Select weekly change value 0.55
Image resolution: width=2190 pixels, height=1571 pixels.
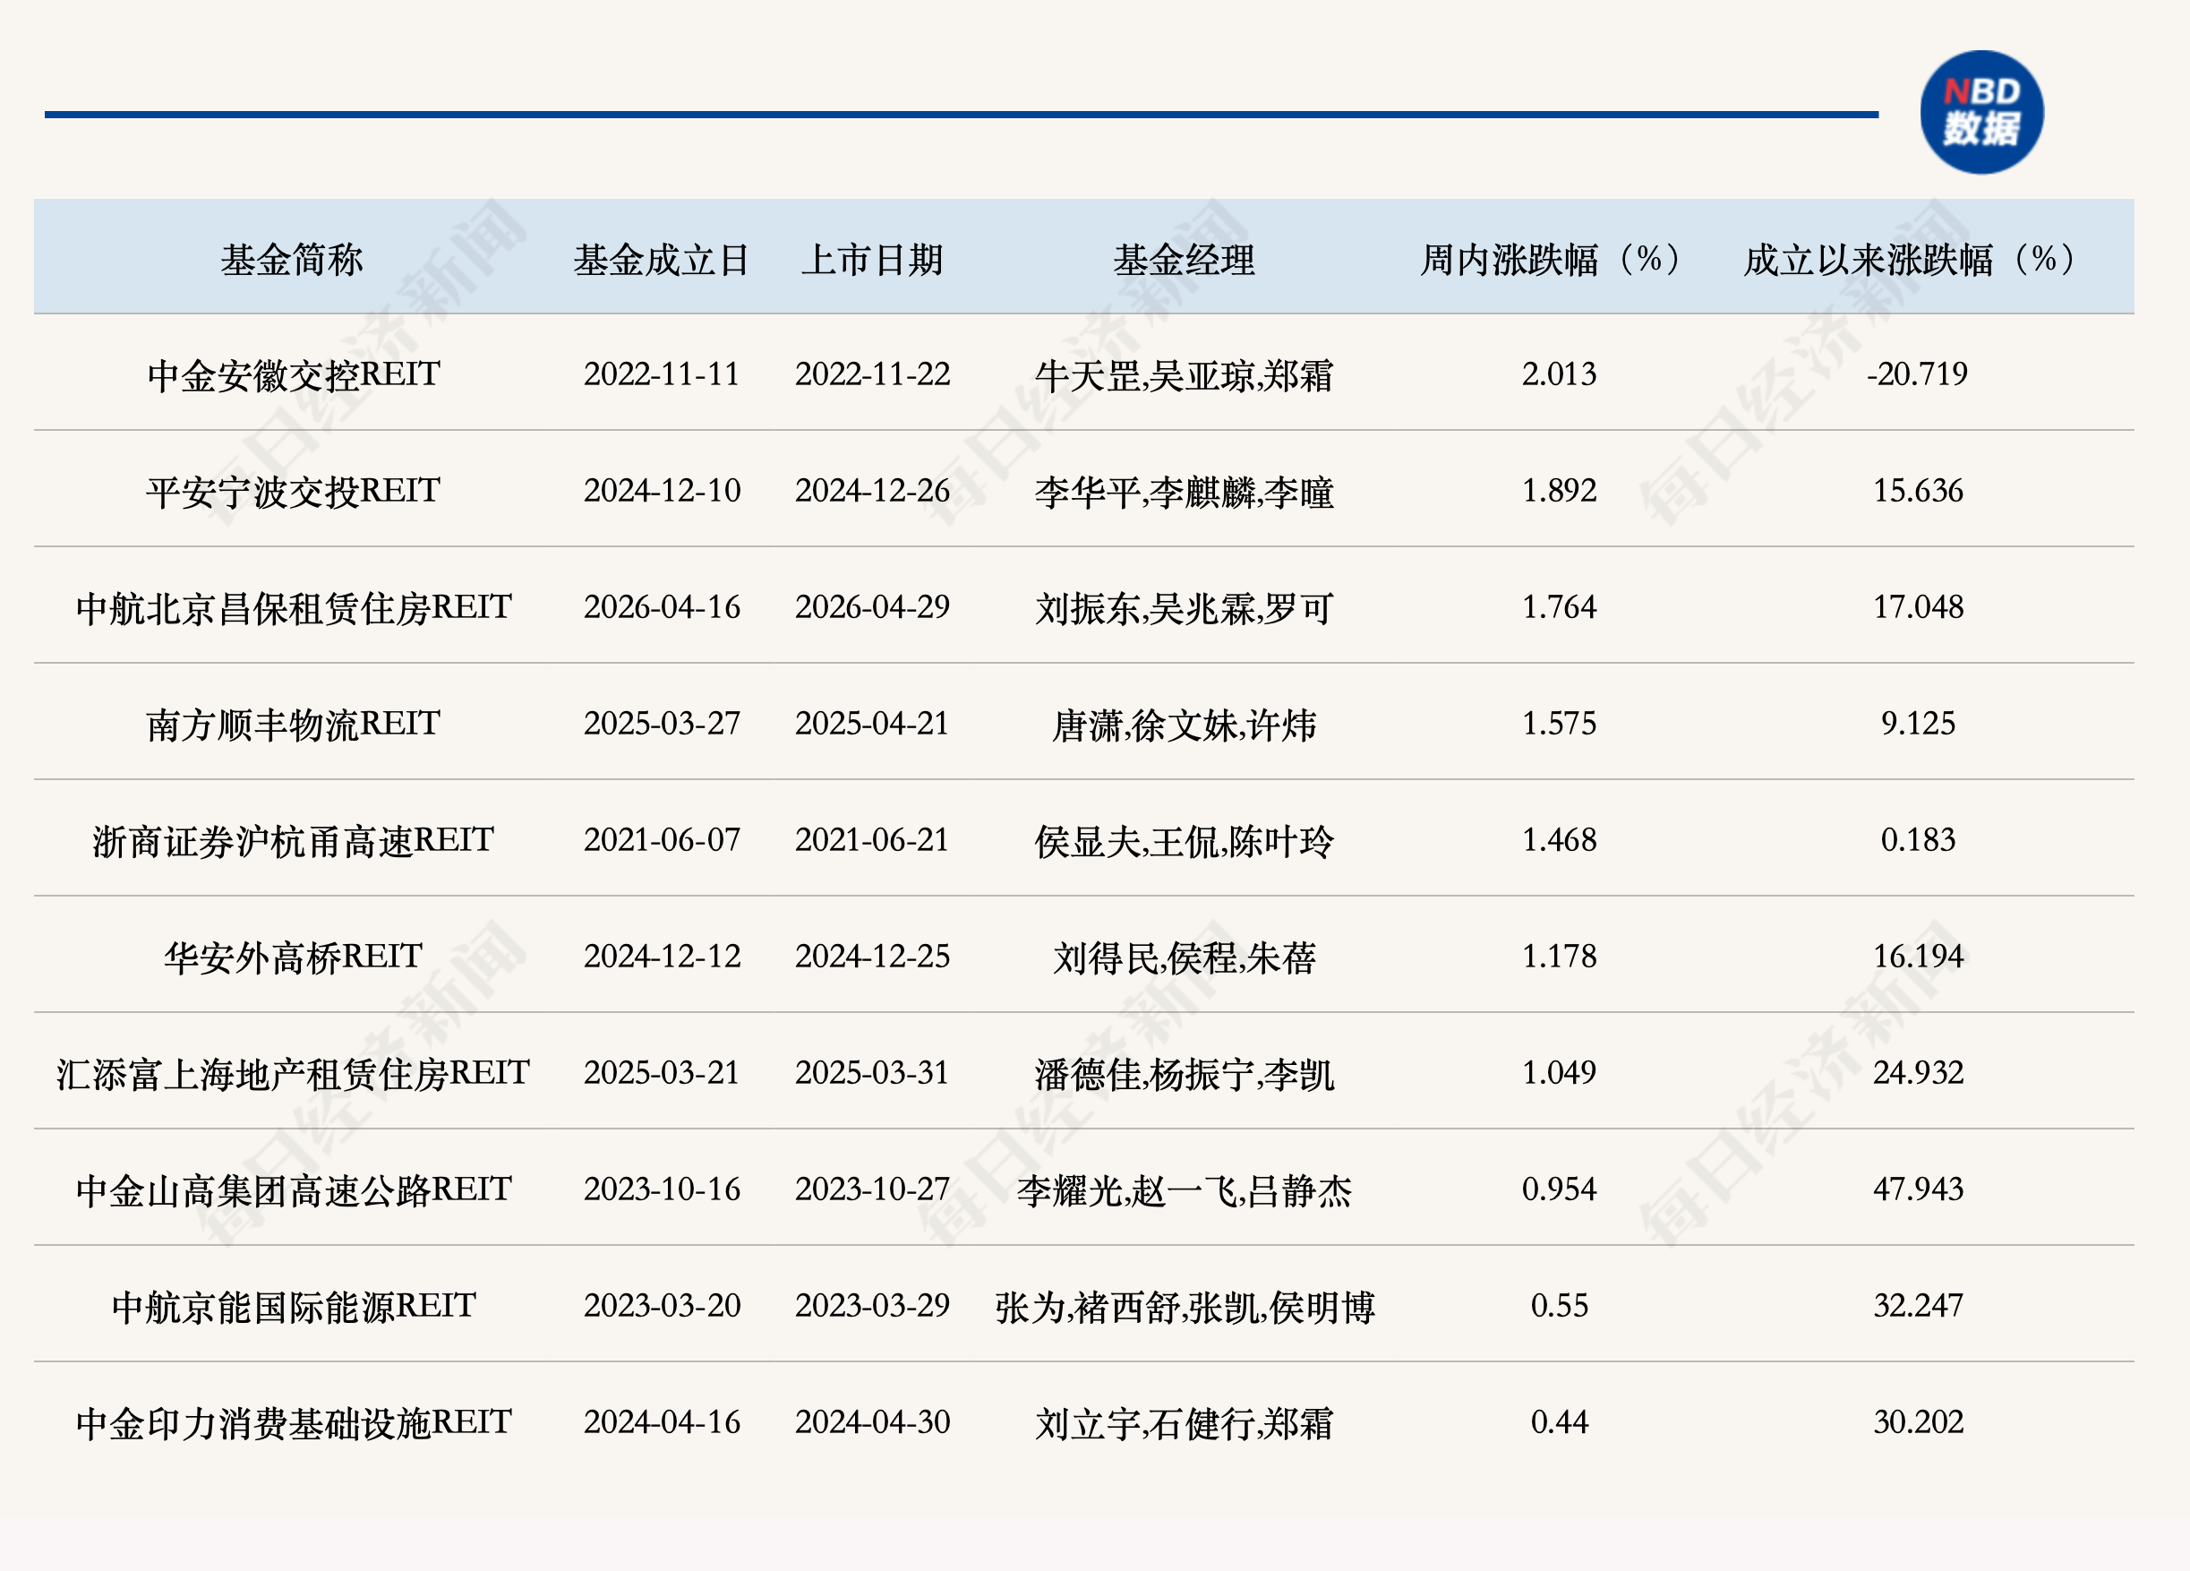pos(1559,1305)
